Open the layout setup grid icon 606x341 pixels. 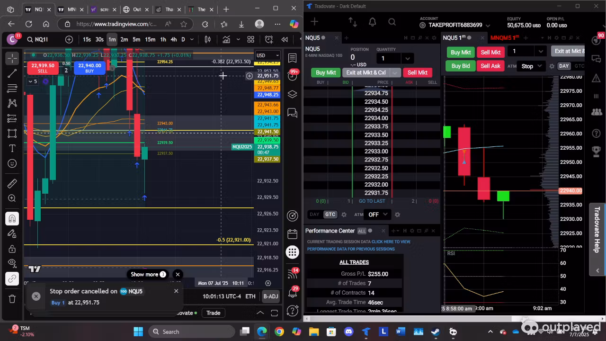click(x=250, y=39)
